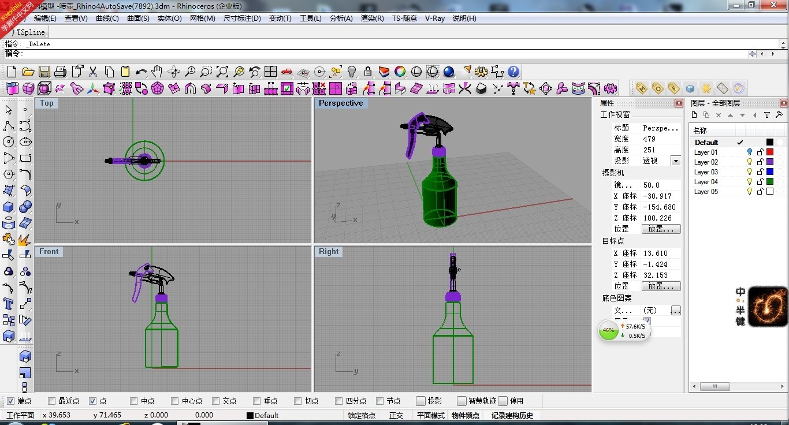This screenshot has height=425, width=789.
Task: Select the Rotate View tool
Action: click(x=173, y=72)
